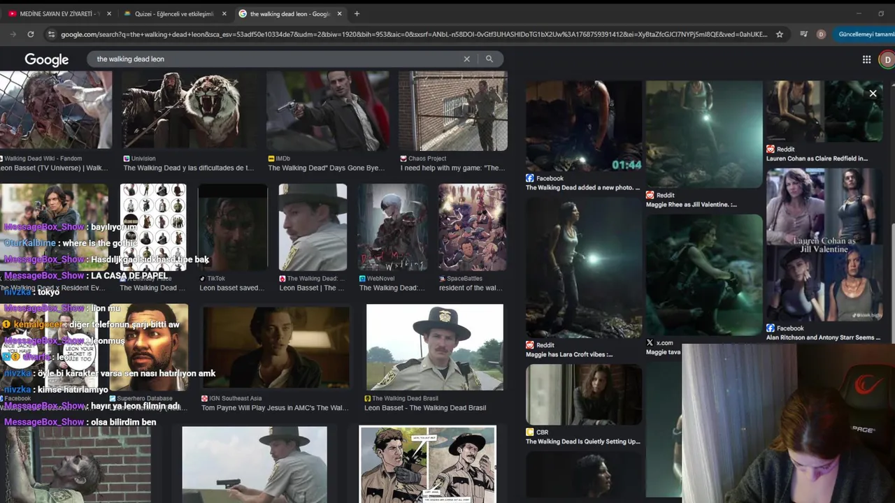
Task: Close the walking dead leon Google tab
Action: [339, 13]
